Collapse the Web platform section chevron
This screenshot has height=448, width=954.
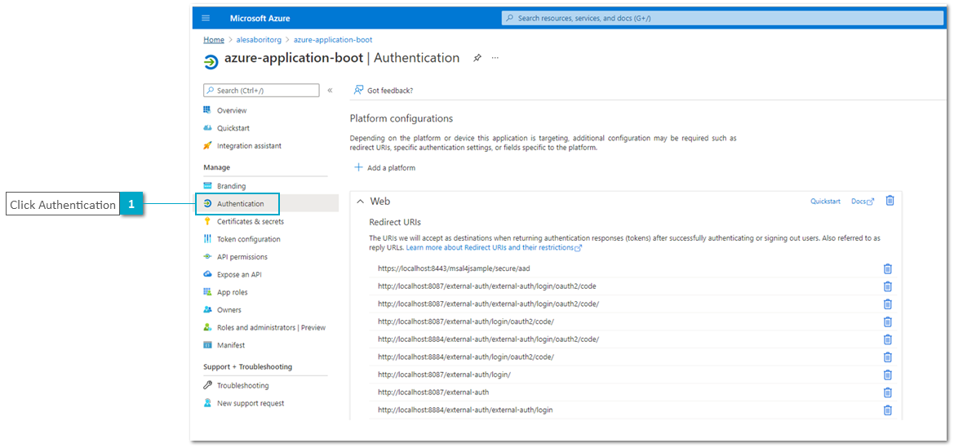pos(360,201)
